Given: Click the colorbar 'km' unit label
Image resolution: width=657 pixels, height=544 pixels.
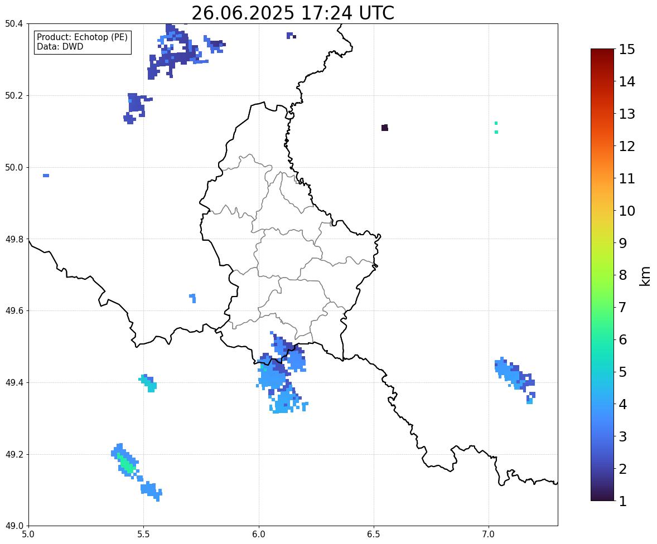Looking at the screenshot, I should [x=645, y=276].
